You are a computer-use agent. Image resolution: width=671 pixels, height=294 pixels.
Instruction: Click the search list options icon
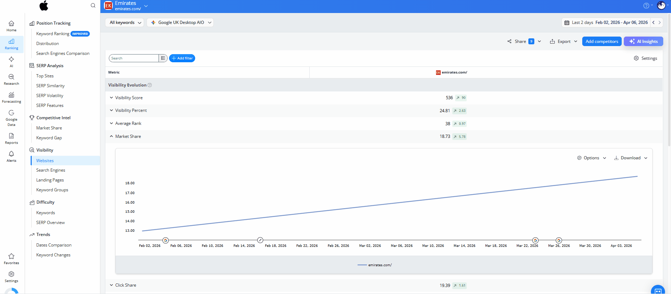click(x=163, y=58)
